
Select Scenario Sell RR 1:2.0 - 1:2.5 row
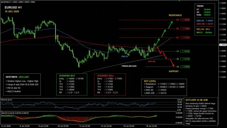107,93
